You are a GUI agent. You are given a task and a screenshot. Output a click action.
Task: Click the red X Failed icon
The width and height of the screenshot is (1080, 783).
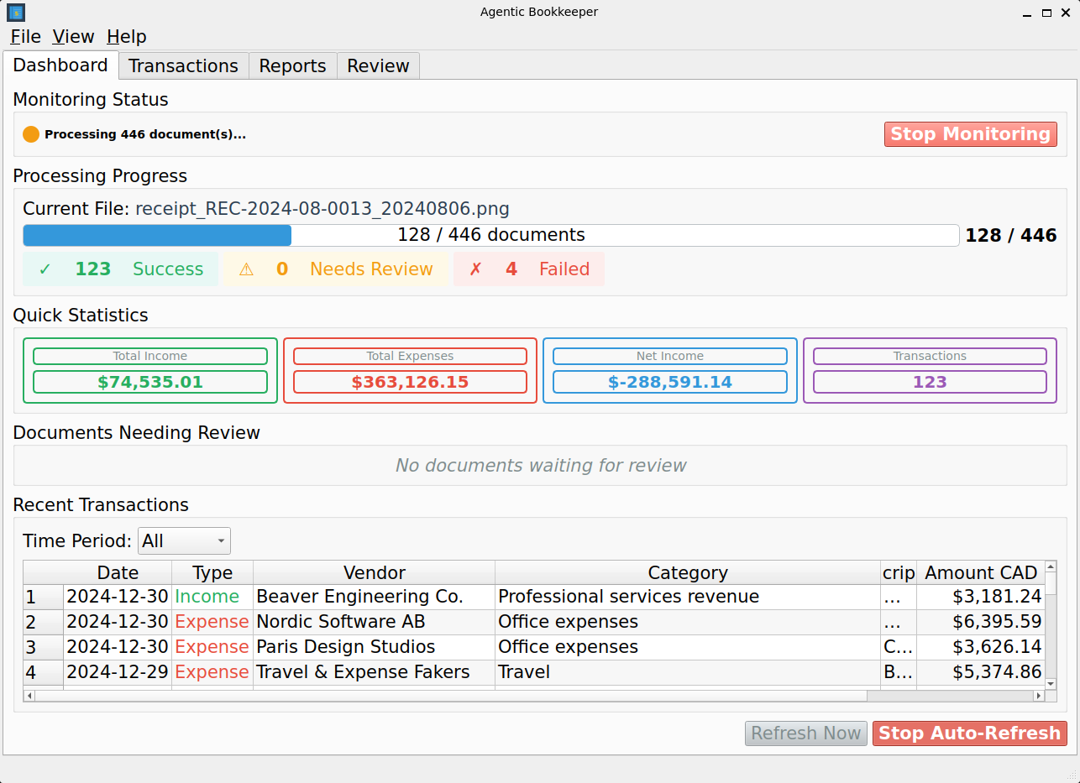476,269
